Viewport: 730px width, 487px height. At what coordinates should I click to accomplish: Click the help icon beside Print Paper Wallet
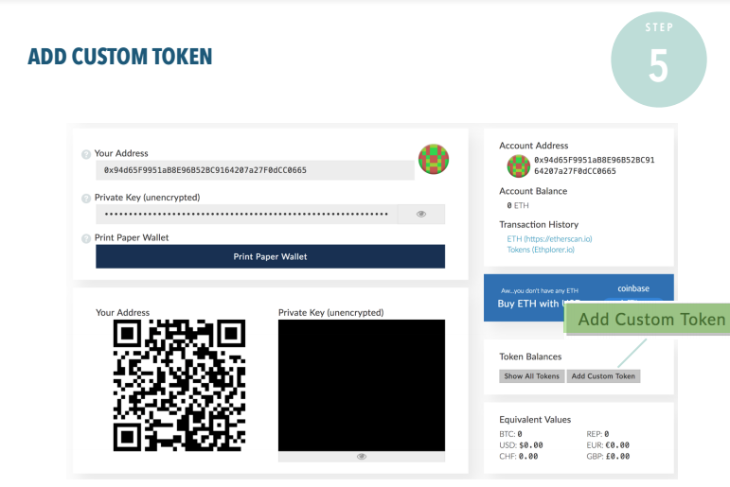[86, 238]
